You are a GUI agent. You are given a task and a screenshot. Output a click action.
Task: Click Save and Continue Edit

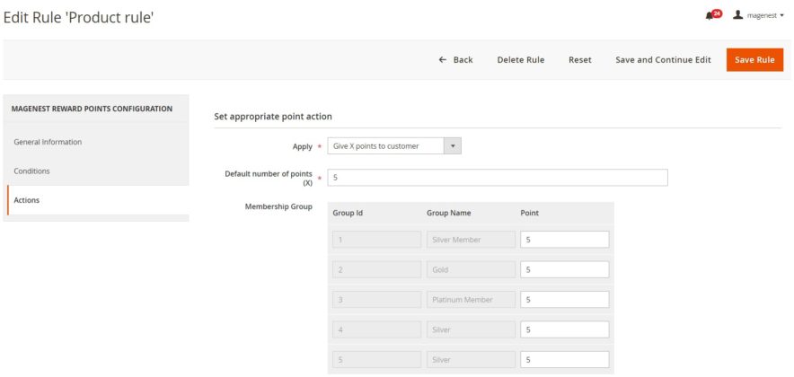tap(663, 60)
